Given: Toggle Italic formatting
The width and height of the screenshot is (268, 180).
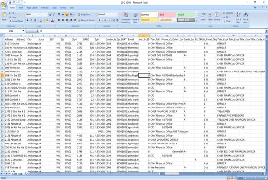Looking at the screenshot, I should tap(31, 20).
